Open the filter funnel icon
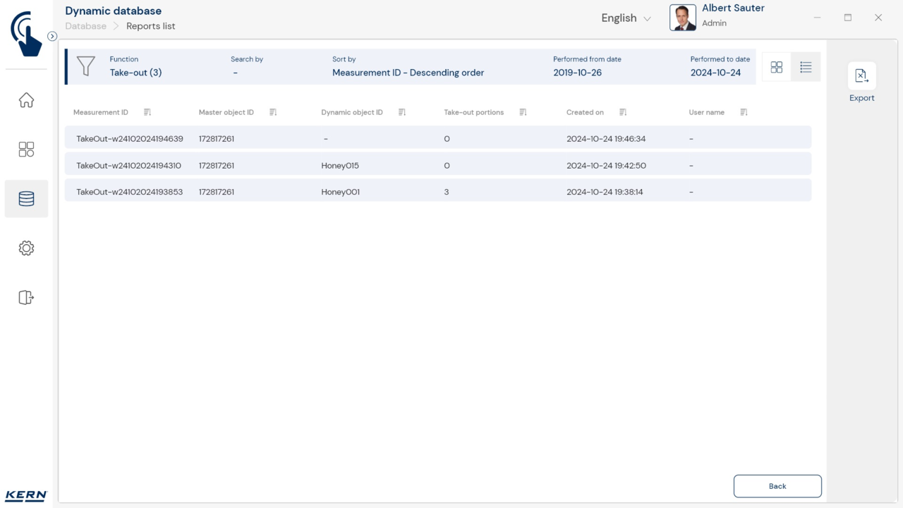 click(85, 66)
